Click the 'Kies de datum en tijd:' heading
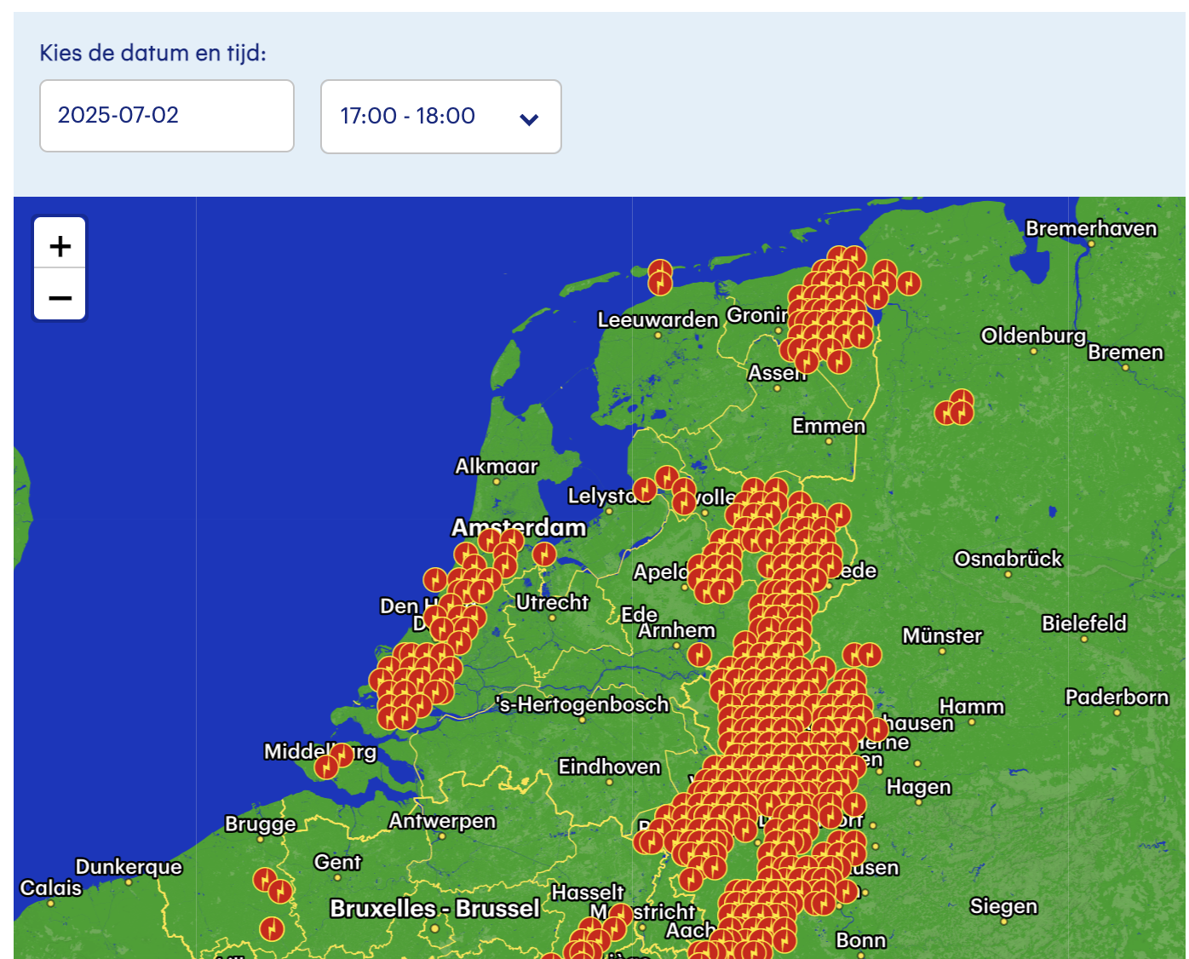The height and width of the screenshot is (959, 1189). click(152, 53)
